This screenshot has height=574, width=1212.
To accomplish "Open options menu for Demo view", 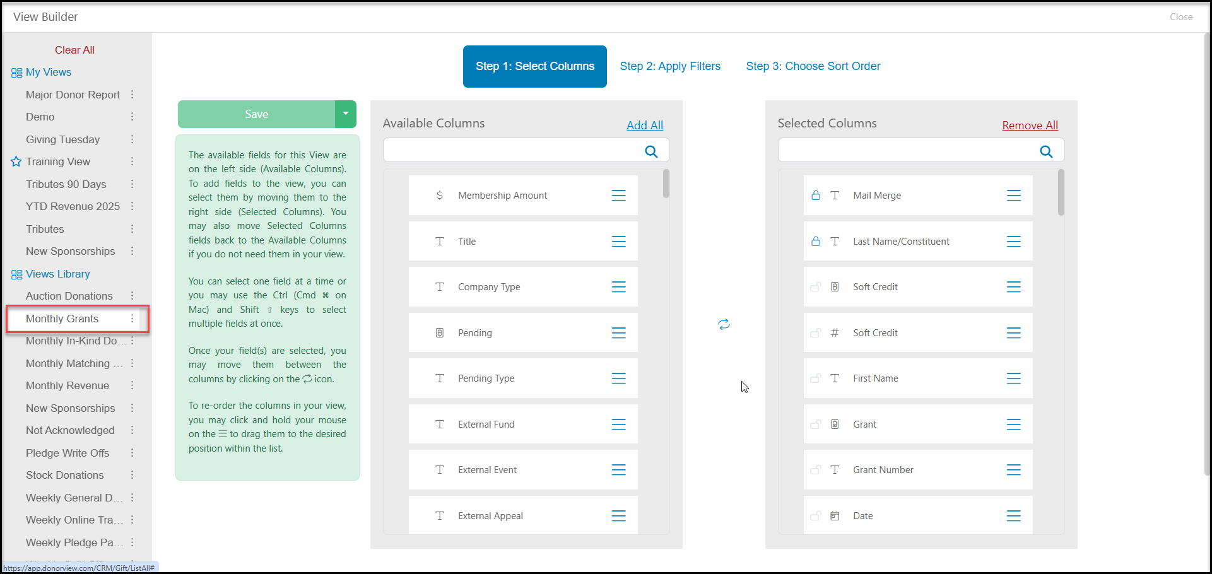I will tap(132, 117).
